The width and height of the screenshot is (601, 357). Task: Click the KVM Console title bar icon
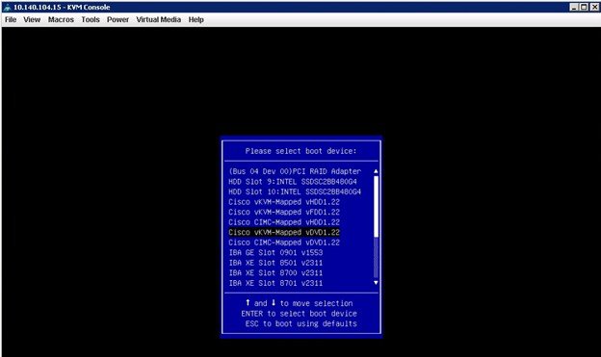[7, 7]
